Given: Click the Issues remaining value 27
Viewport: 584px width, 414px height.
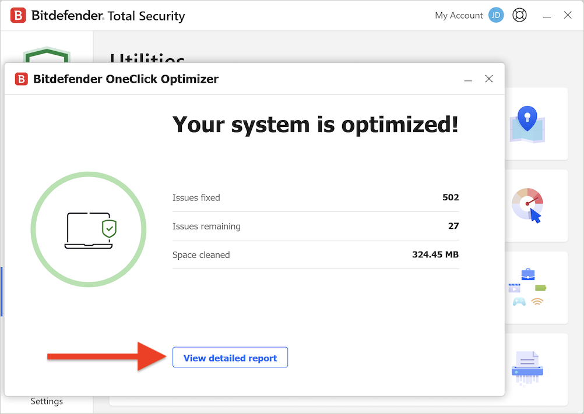Looking at the screenshot, I should click(453, 226).
